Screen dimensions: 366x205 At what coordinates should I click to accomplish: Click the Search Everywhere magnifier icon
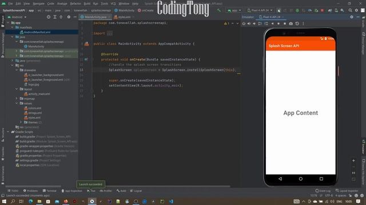(x=350, y=10)
